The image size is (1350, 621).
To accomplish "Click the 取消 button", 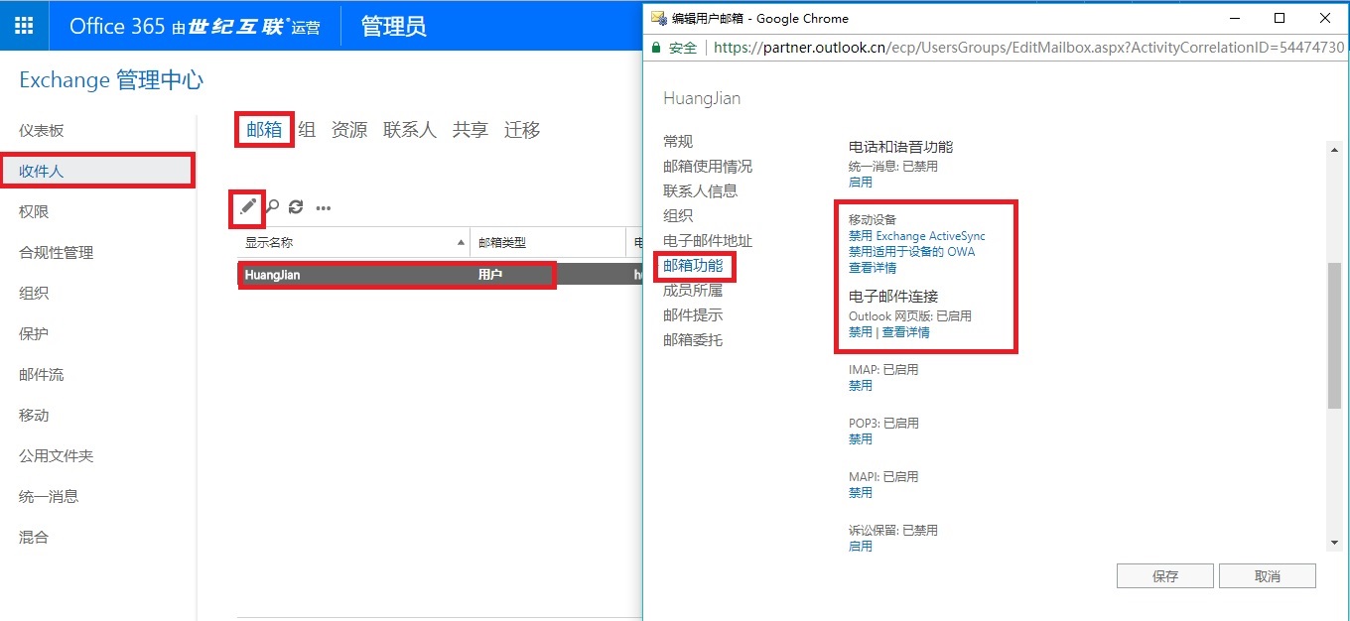I will click(x=1268, y=576).
